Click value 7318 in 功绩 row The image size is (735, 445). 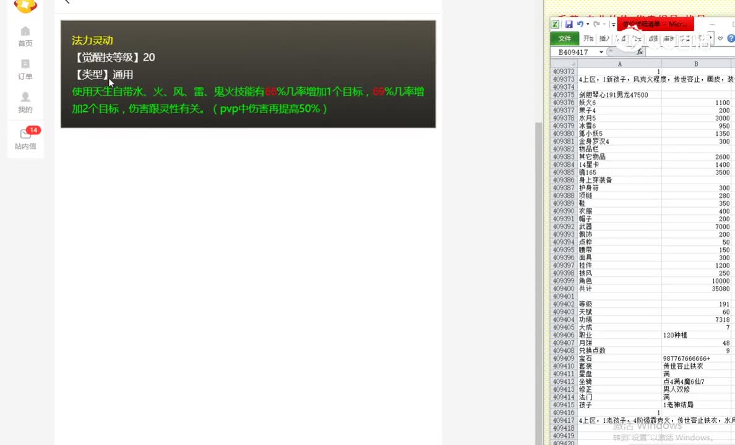(x=696, y=320)
